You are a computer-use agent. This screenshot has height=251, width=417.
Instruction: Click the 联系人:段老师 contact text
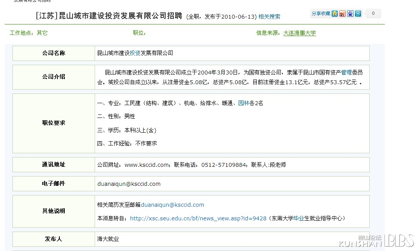(268, 165)
